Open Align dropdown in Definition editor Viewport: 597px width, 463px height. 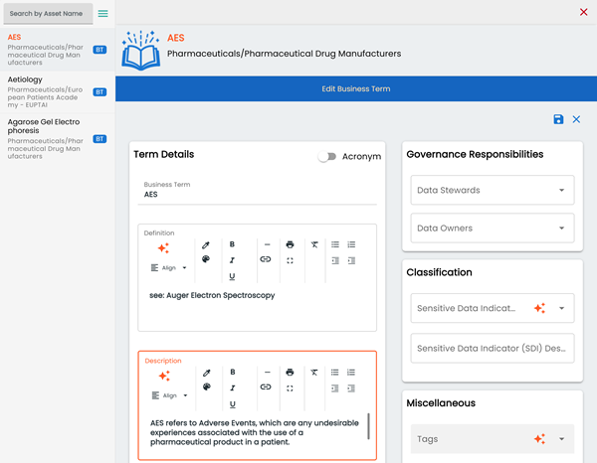pos(169,268)
